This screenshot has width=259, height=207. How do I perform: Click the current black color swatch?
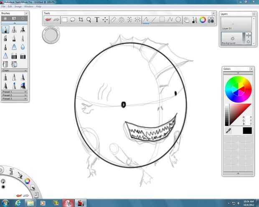[x=247, y=131]
